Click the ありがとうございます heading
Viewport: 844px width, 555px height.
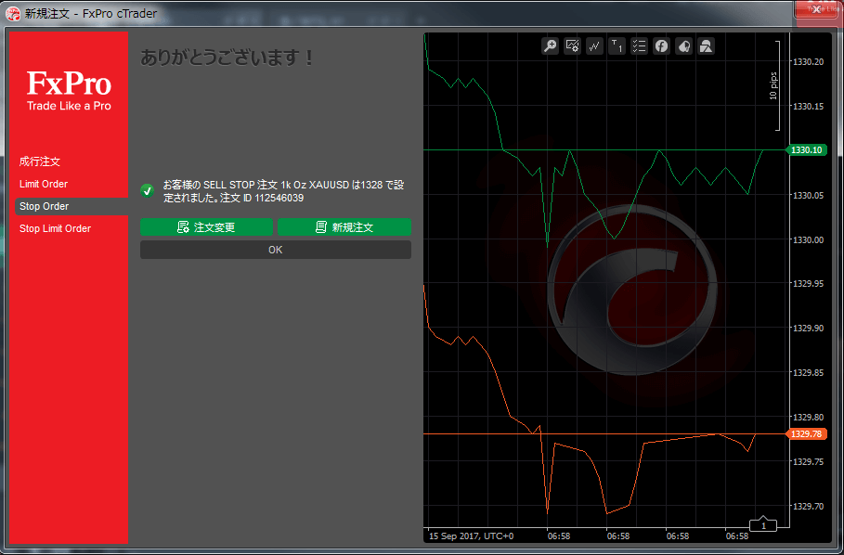tap(227, 58)
